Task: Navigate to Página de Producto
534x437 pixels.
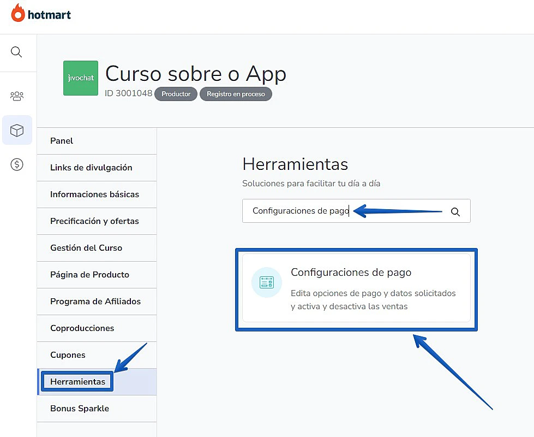Action: [x=89, y=275]
